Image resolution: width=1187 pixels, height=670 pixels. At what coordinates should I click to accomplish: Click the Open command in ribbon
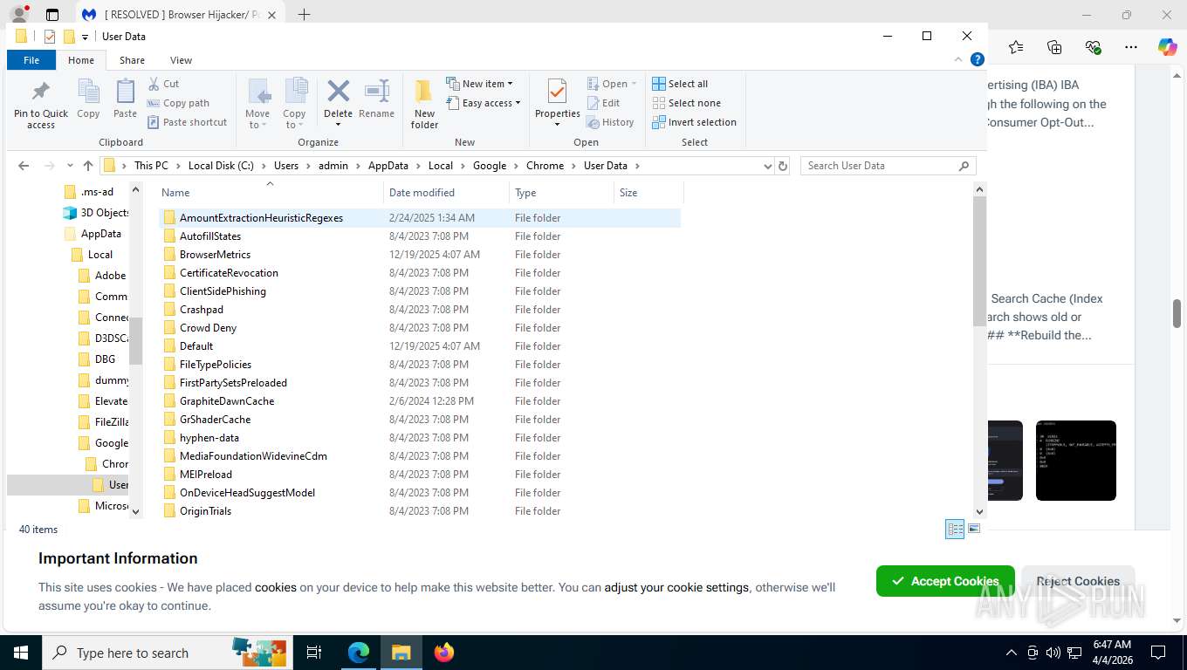coord(613,84)
